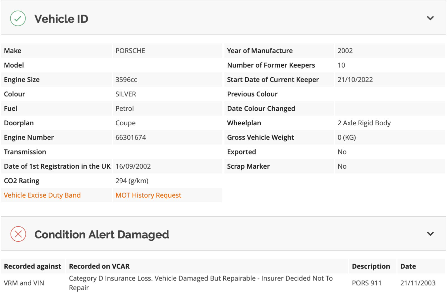Select the PORS 911 description cell
Screen dimensions: 447x299
367,283
